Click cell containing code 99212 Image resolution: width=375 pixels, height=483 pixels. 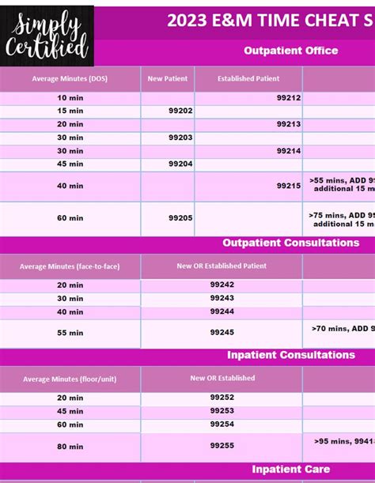click(248, 98)
